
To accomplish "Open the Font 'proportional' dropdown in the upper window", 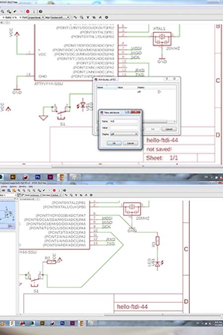I will (x=36, y=17).
